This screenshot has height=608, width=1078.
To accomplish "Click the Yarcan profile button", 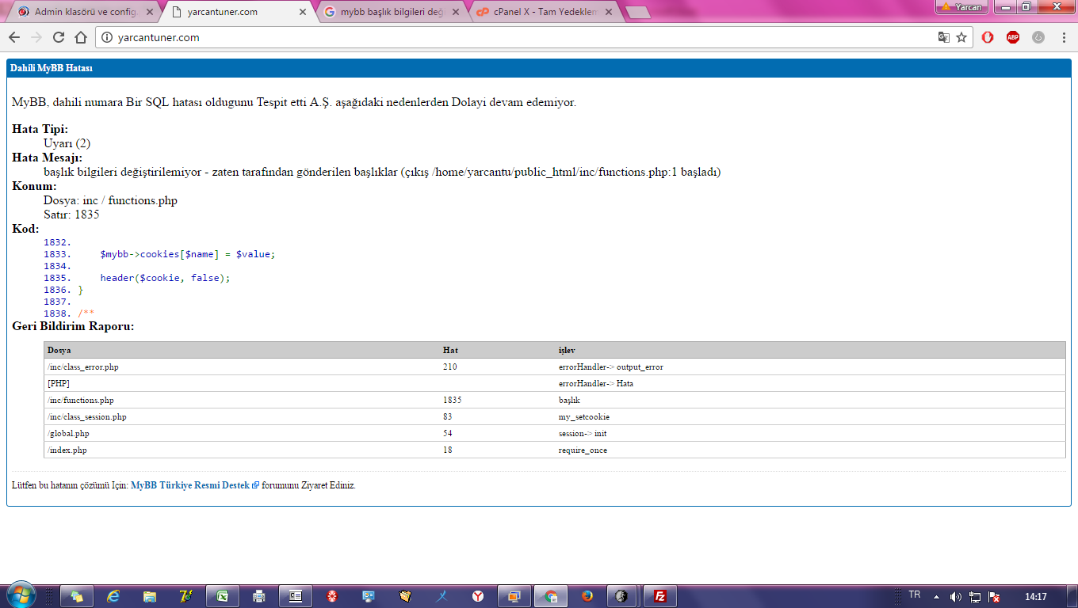I will pos(961,7).
